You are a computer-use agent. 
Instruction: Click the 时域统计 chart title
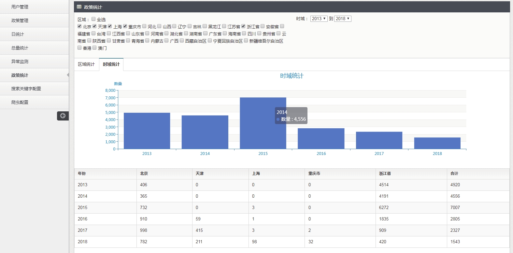pyautogui.click(x=292, y=76)
